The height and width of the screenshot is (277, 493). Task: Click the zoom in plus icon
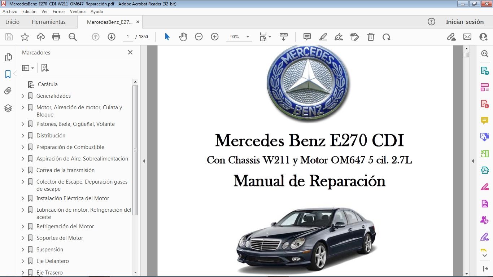click(x=215, y=37)
